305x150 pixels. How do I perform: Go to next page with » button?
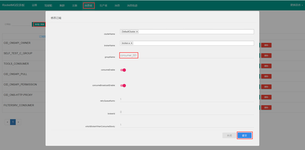18,122
